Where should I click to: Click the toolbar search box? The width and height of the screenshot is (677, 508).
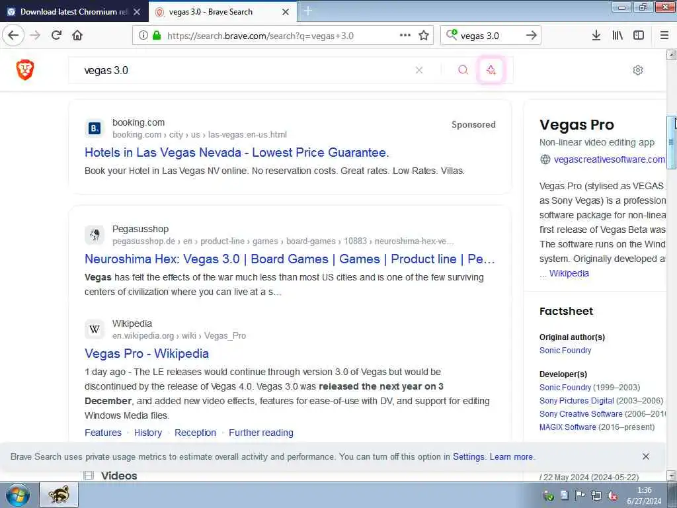pos(490,36)
